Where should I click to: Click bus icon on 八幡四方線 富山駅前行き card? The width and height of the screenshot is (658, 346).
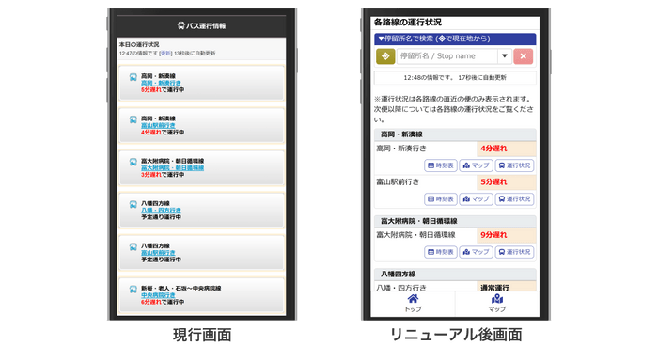(133, 247)
